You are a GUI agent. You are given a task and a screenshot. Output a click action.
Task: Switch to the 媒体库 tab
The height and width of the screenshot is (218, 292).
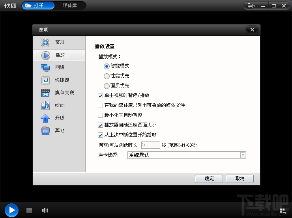click(69, 6)
